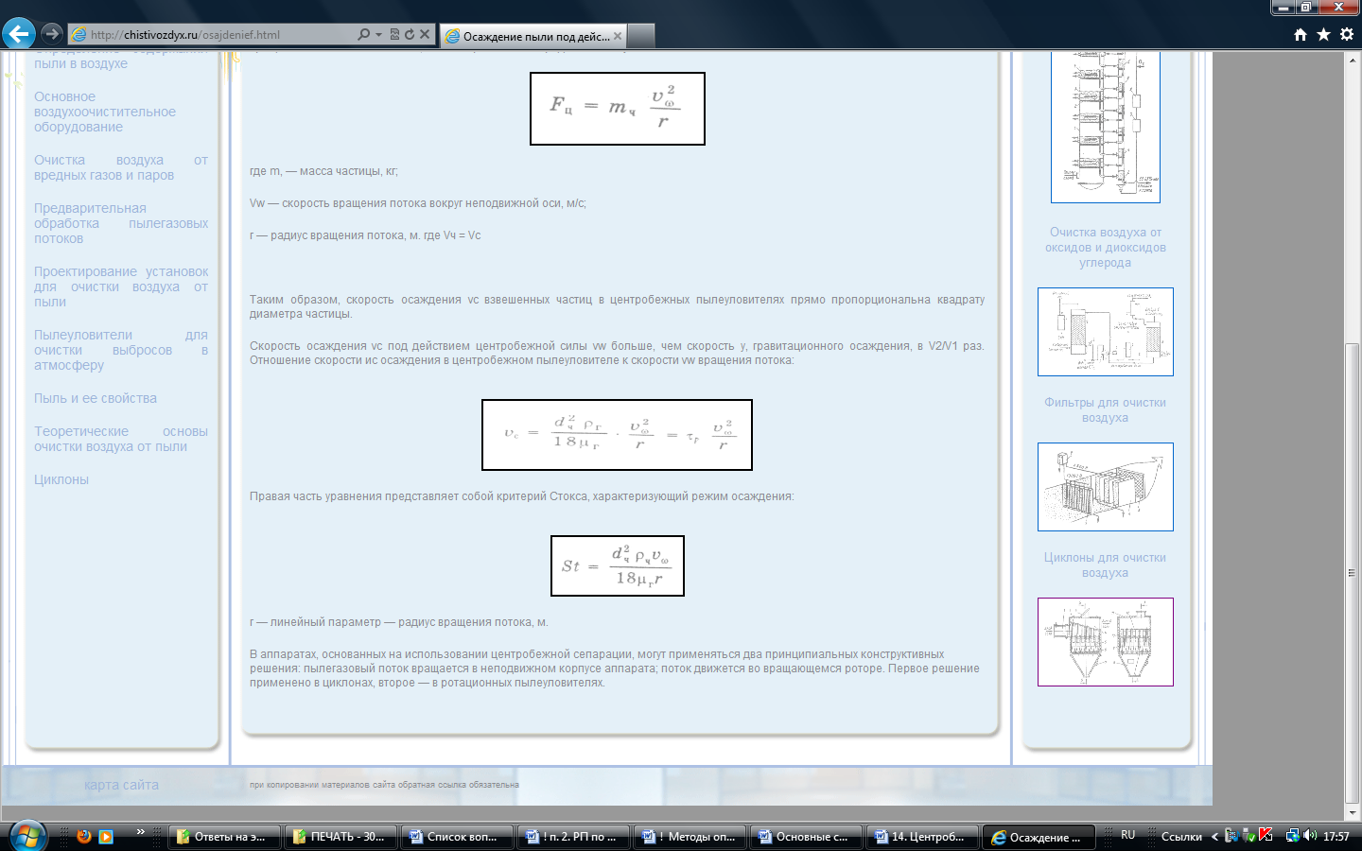Viewport: 1362px width, 851px height.
Task: Open the Kaspersky red K tray icon
Action: (1266, 835)
